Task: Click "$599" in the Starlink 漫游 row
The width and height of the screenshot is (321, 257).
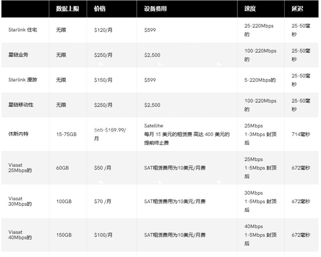Action: [x=150, y=80]
